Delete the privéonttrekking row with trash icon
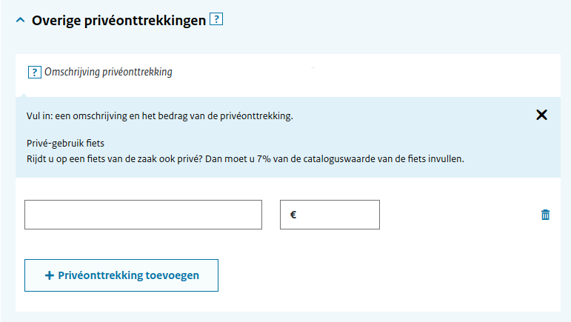571x322 pixels. coord(545,215)
